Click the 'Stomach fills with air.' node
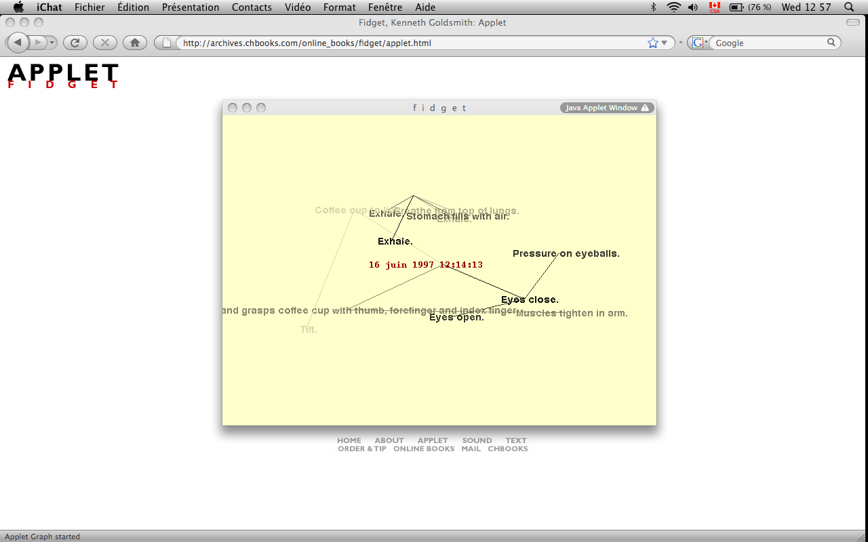Viewport: 868px width, 542px height. pos(458,216)
